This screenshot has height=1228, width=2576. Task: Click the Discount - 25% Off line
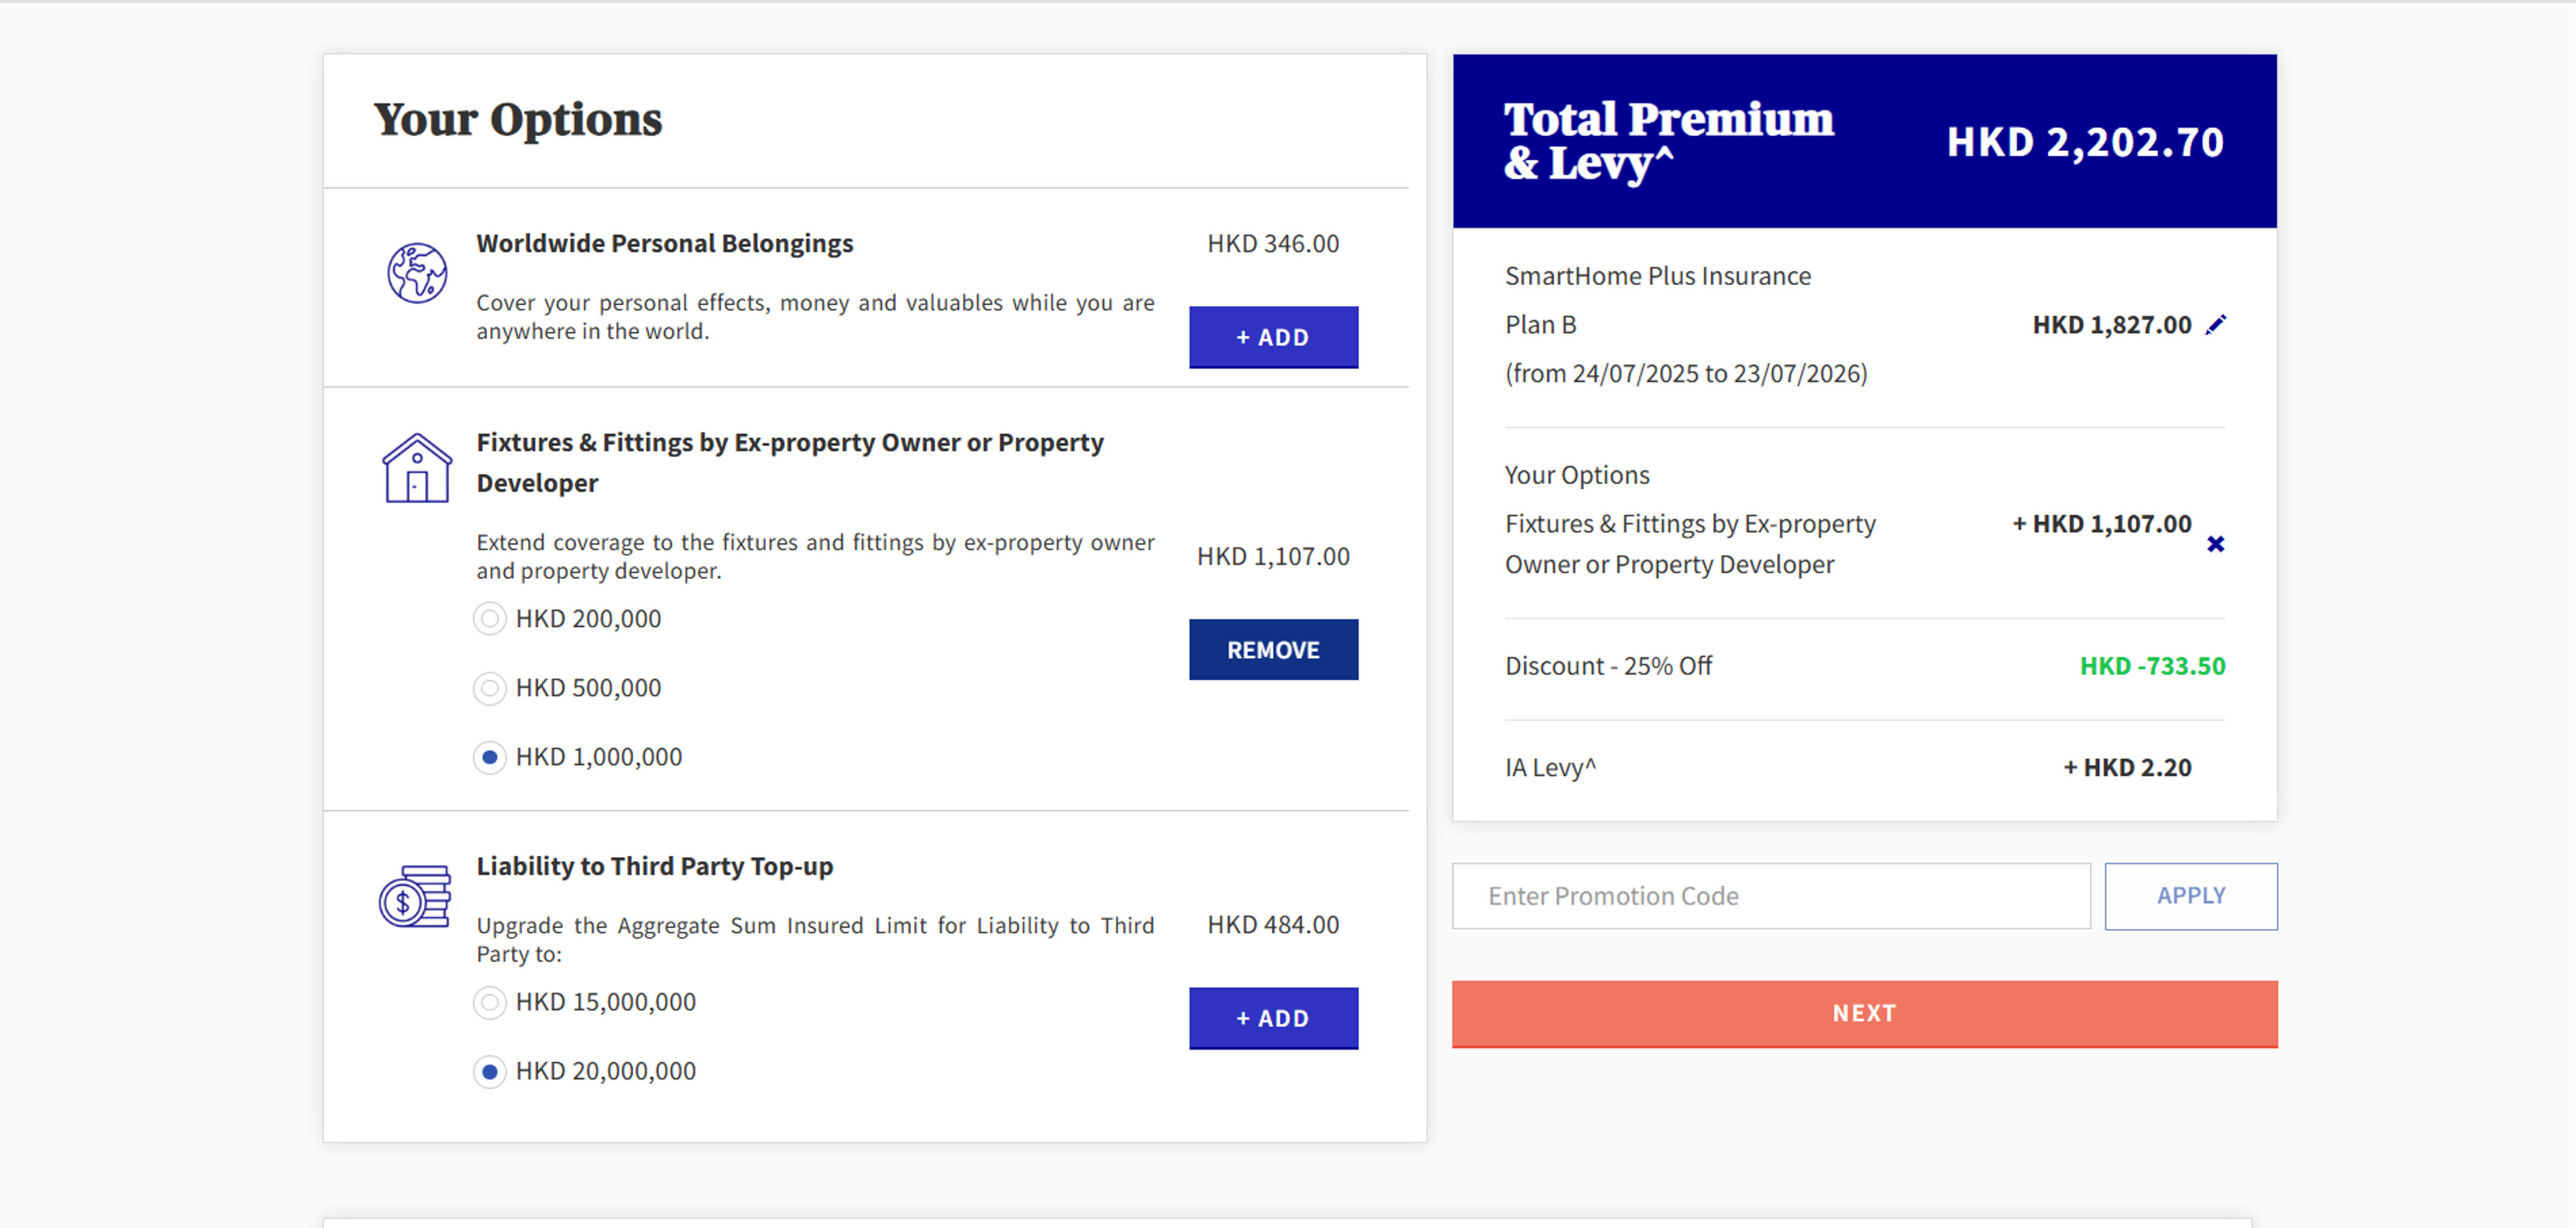coord(1865,667)
